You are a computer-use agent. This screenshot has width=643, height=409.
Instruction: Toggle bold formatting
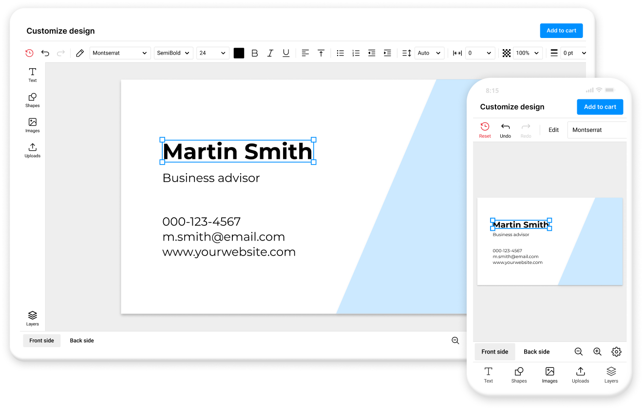pyautogui.click(x=255, y=53)
